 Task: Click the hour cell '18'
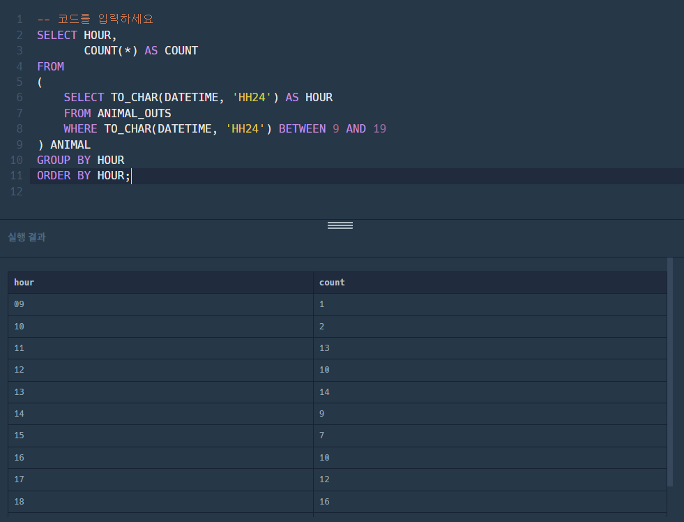pos(160,502)
